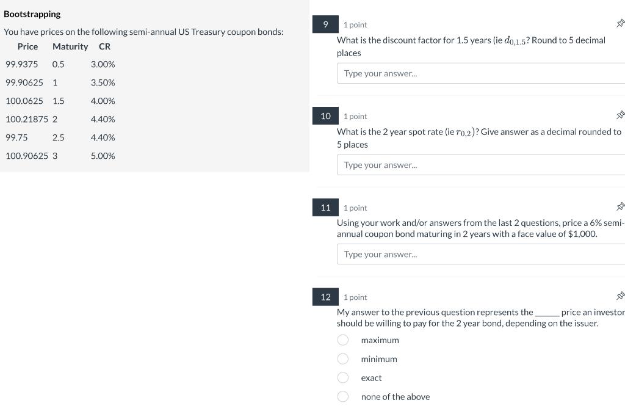Pin question 9 using its pin icon
This screenshot has width=625, height=414.
click(621, 22)
